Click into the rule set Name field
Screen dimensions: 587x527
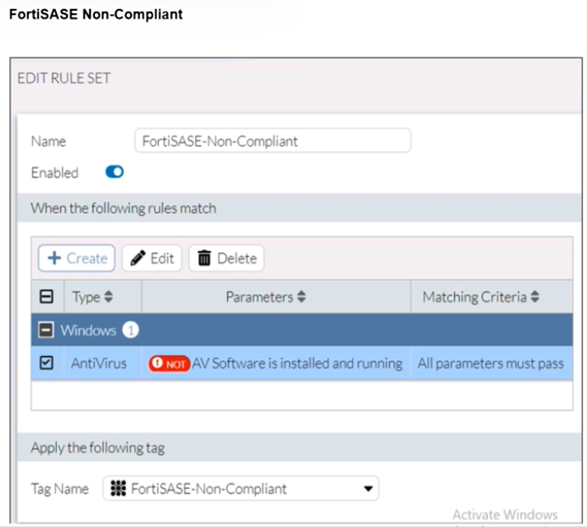(272, 141)
